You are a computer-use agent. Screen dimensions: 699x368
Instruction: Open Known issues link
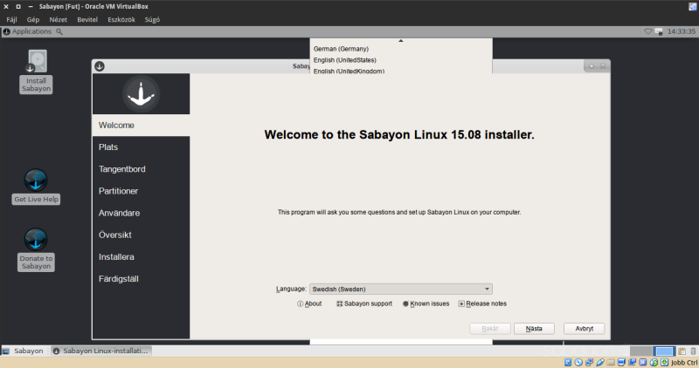[x=426, y=303]
